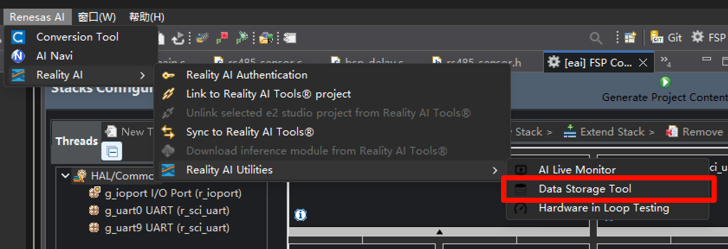The width and height of the screenshot is (728, 249).
Task: Click the green Generate Project Content icon
Action: coord(665,82)
